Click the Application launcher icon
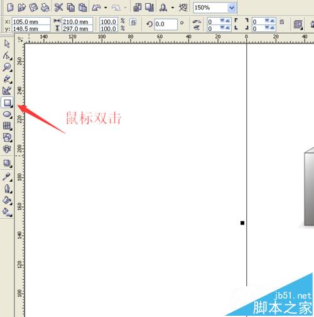 163,8
